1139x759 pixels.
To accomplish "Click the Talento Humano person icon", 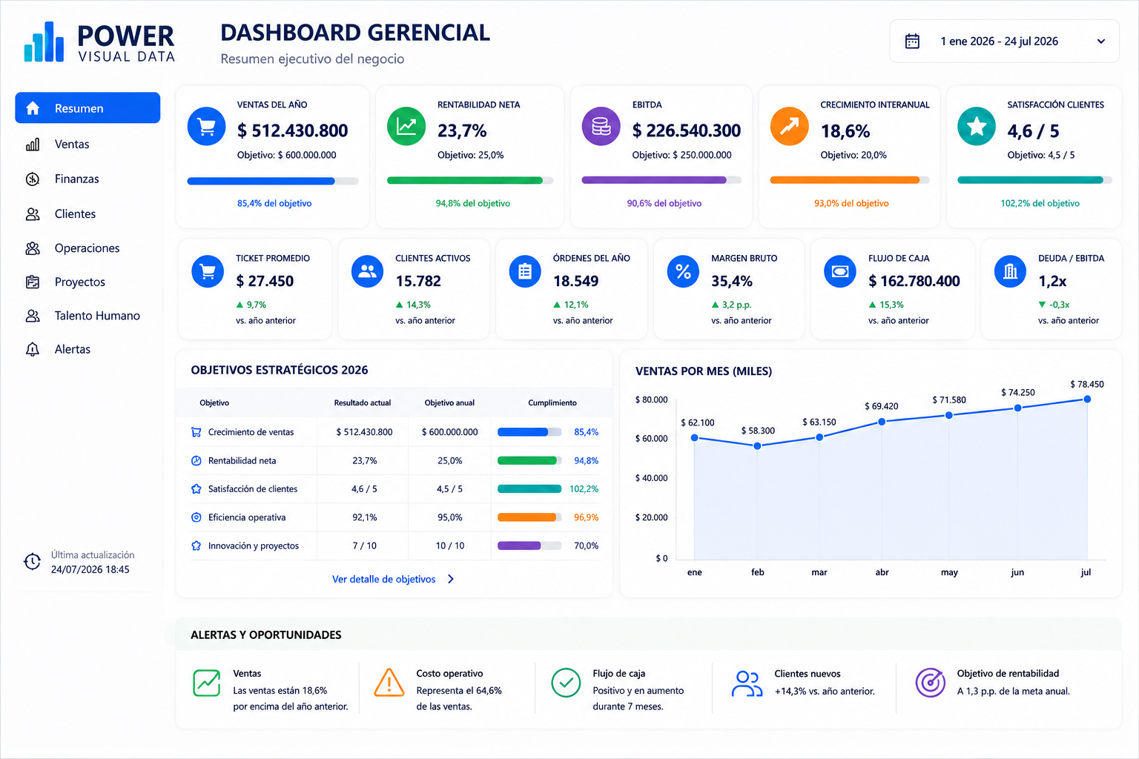I will coord(33,316).
